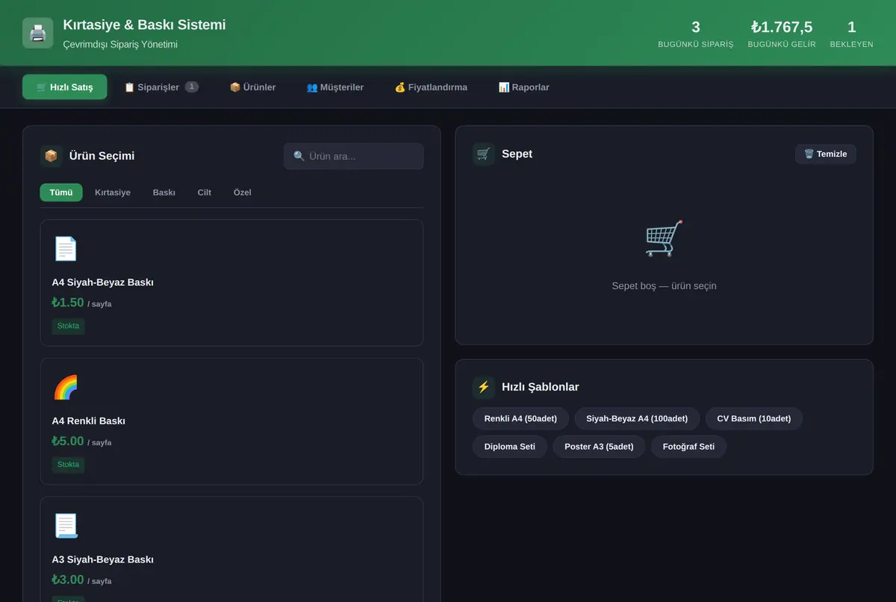Switch to the Fiyatlandırma tab
896x602 pixels.
point(431,87)
